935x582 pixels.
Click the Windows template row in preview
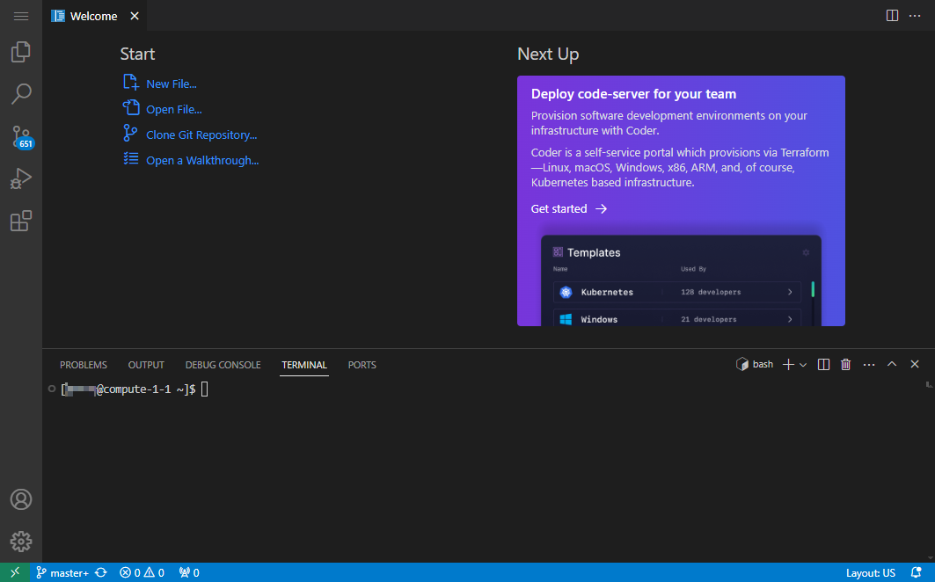[x=676, y=318]
